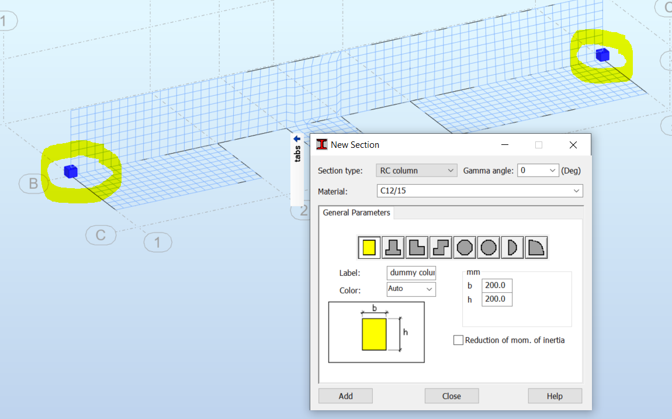
Task: Open the Help for New Section
Action: [x=554, y=396]
